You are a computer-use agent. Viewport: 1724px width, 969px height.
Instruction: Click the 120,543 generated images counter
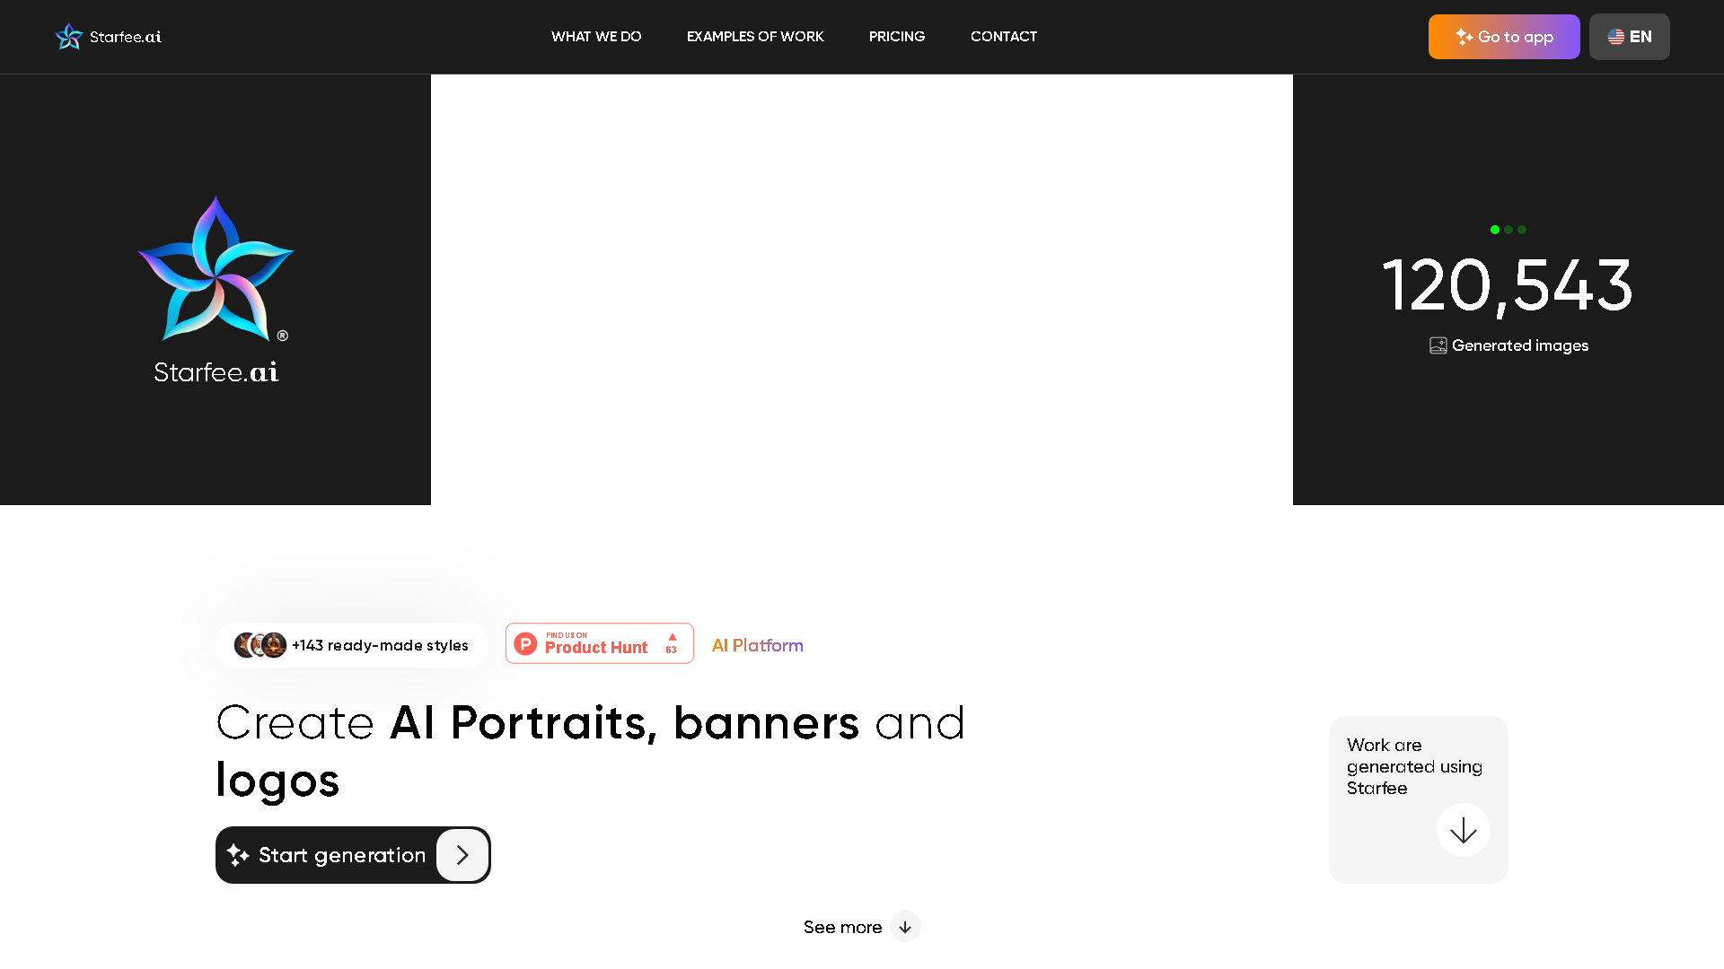[x=1508, y=285]
